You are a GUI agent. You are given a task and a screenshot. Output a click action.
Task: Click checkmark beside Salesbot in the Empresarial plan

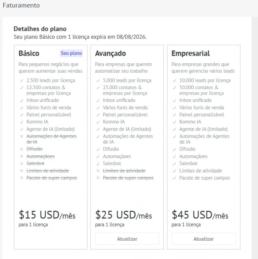175,164
